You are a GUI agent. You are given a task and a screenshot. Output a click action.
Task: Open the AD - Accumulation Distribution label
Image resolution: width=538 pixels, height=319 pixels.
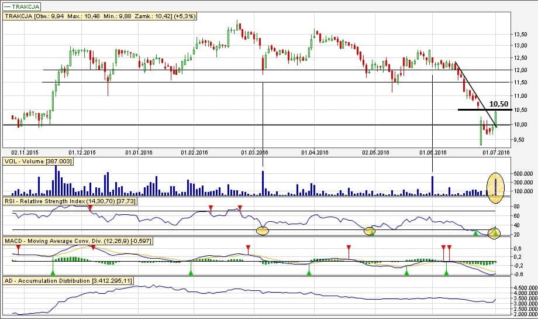pyautogui.click(x=68, y=281)
